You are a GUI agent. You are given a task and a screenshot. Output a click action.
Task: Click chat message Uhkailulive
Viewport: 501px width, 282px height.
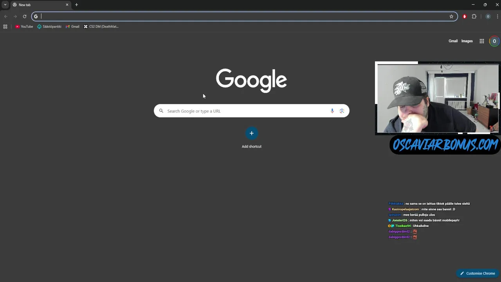pos(421,226)
